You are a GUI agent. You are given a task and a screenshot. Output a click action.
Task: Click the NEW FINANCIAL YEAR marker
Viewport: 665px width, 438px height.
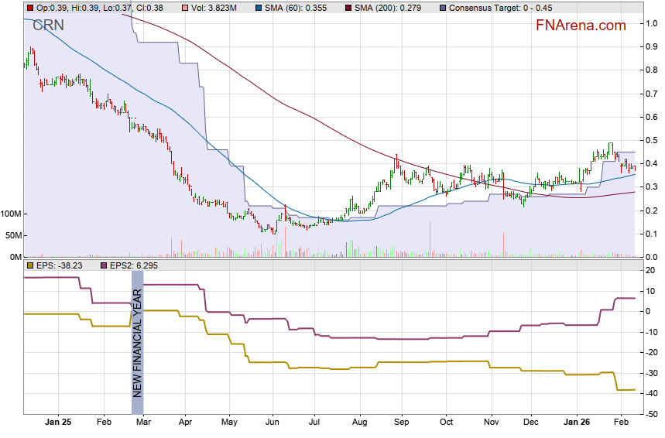tap(137, 342)
